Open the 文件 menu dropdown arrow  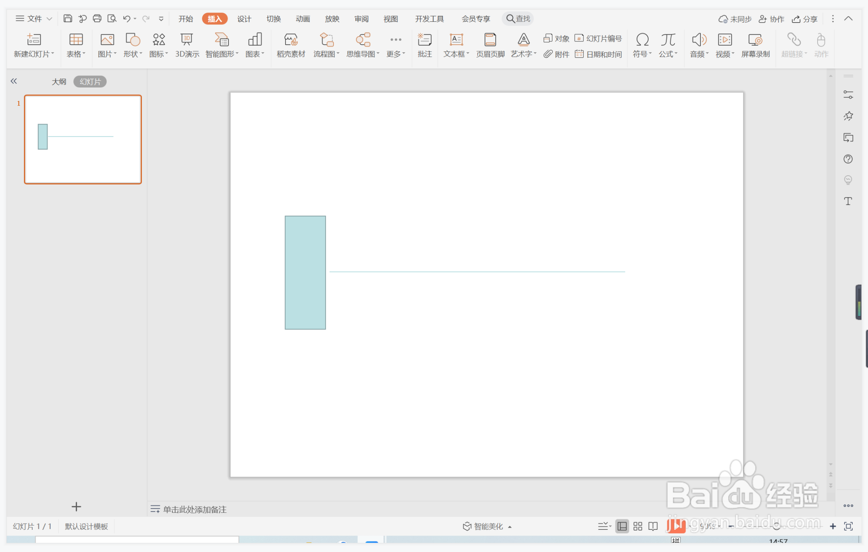49,19
